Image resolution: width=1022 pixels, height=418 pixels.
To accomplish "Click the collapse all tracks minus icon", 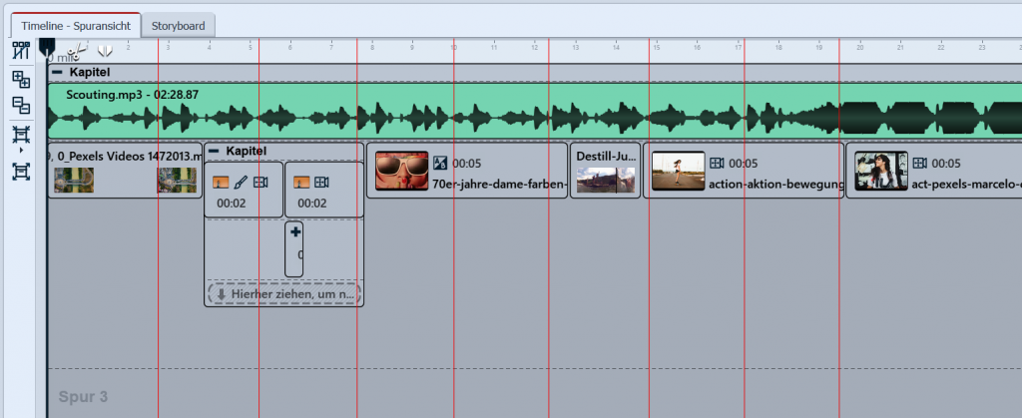I will [22, 106].
